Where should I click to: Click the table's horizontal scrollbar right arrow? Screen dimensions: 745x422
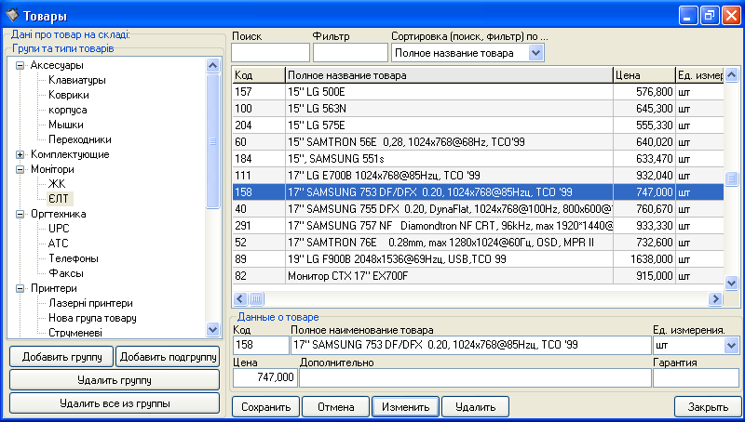coord(716,298)
